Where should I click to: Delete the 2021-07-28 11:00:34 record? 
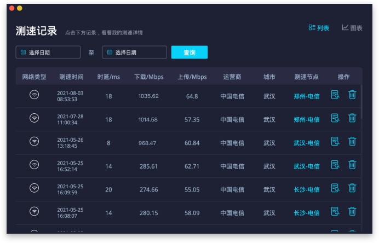click(352, 118)
